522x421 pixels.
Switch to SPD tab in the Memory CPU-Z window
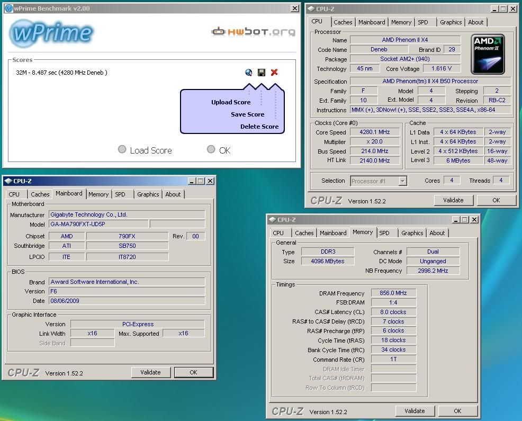[x=384, y=233]
